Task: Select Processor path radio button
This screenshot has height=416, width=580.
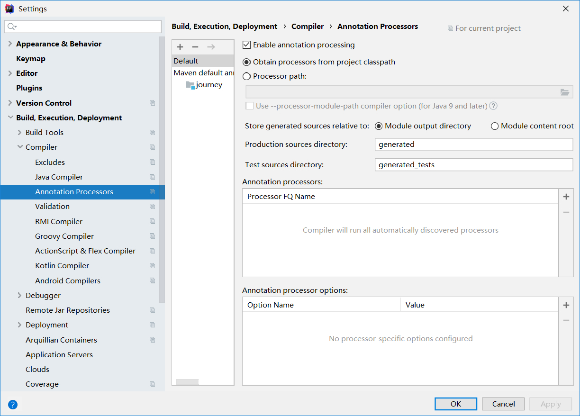Action: point(246,76)
